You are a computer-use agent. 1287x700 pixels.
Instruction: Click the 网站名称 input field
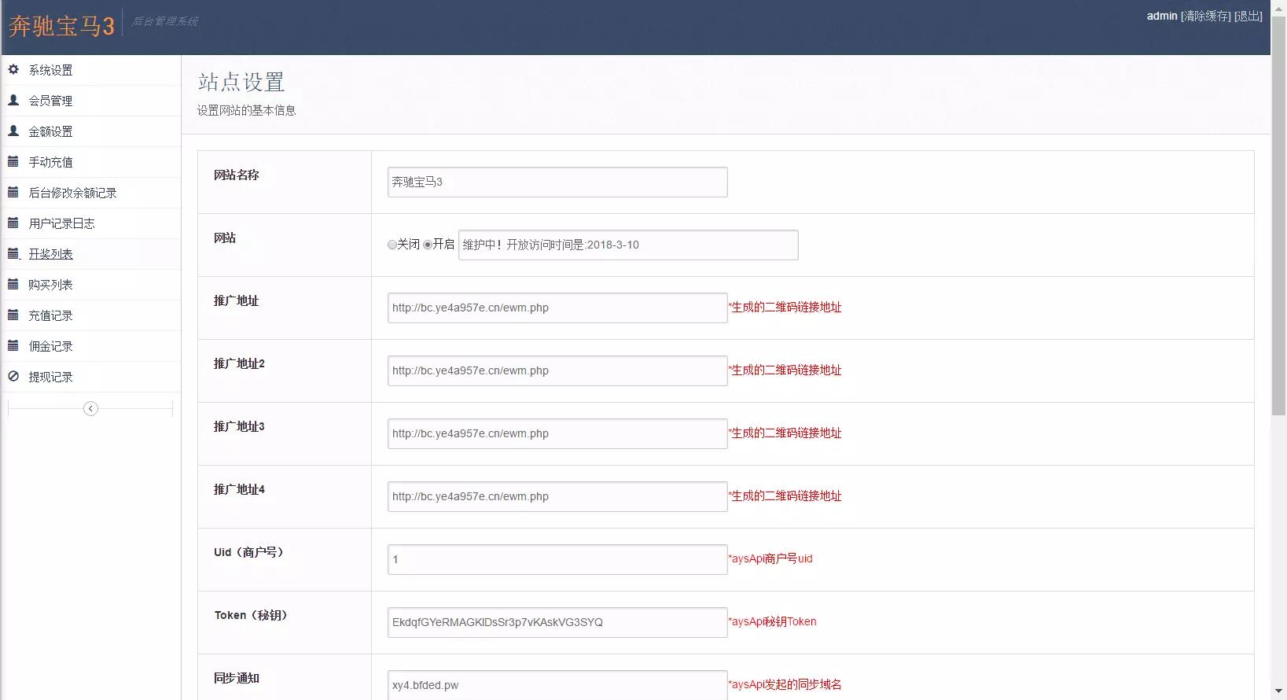coord(557,182)
